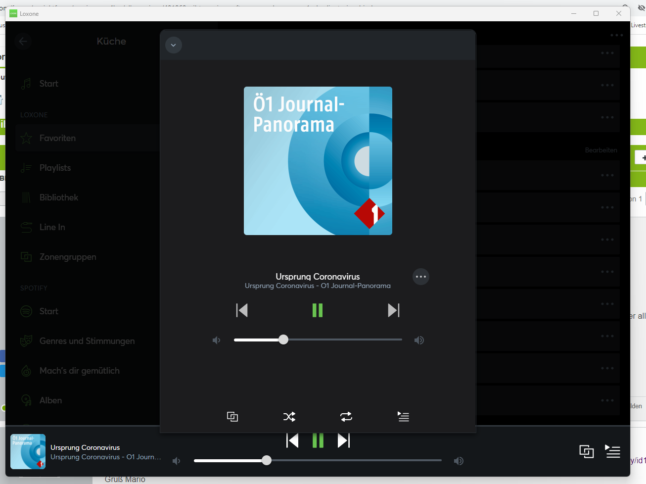Screen dimensions: 646x484
Task: Click the loud speaker icon in bottom bar
Action: coord(459,461)
